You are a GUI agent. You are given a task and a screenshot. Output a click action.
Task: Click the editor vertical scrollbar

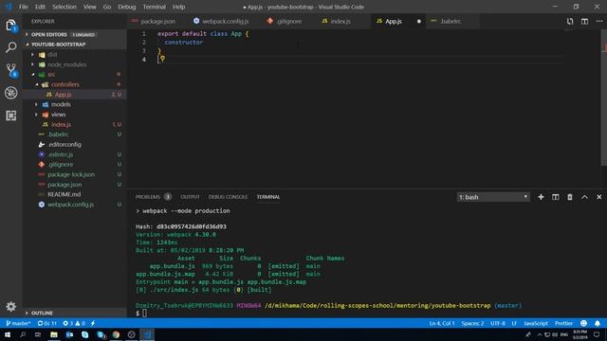pyautogui.click(x=604, y=98)
